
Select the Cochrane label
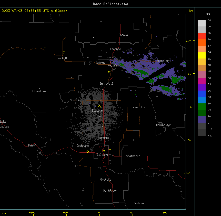coord(83,146)
